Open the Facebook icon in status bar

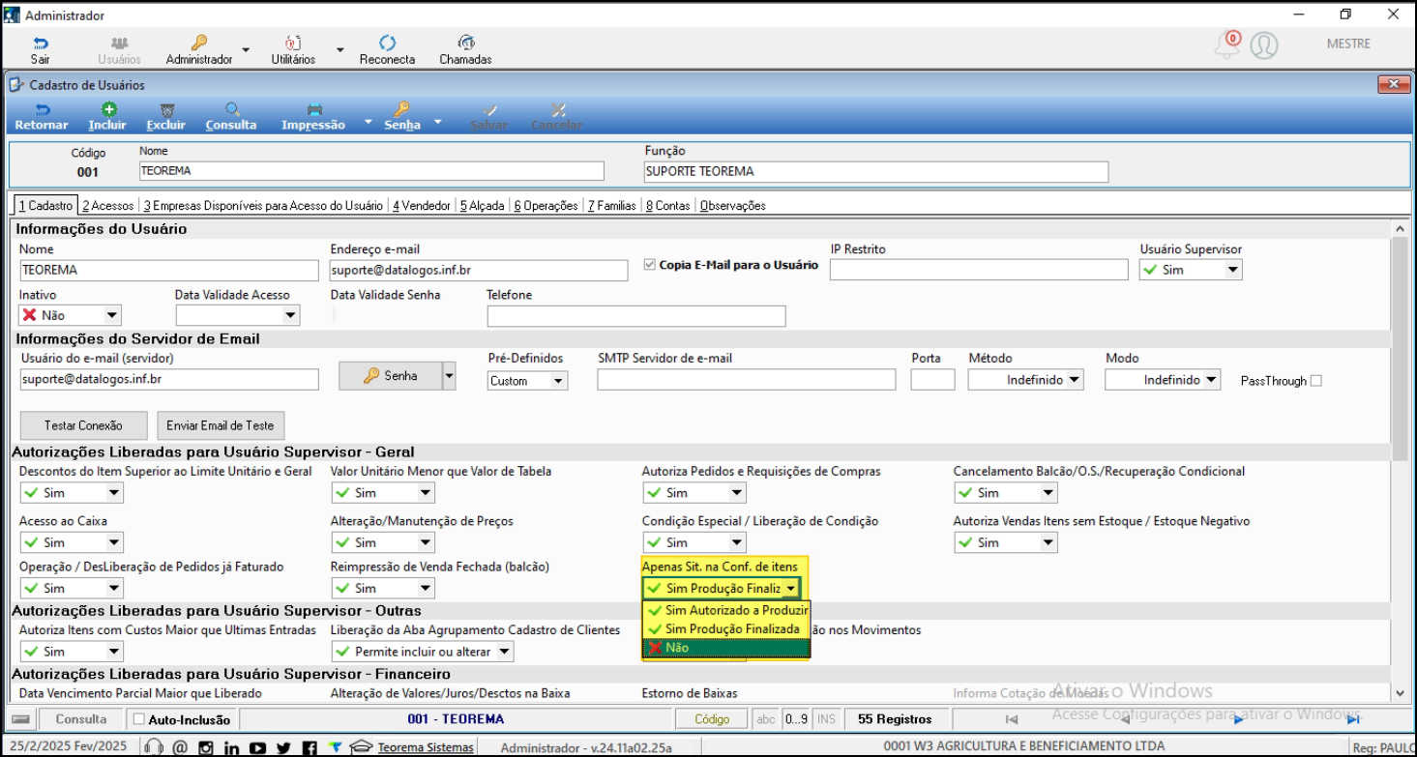309,747
